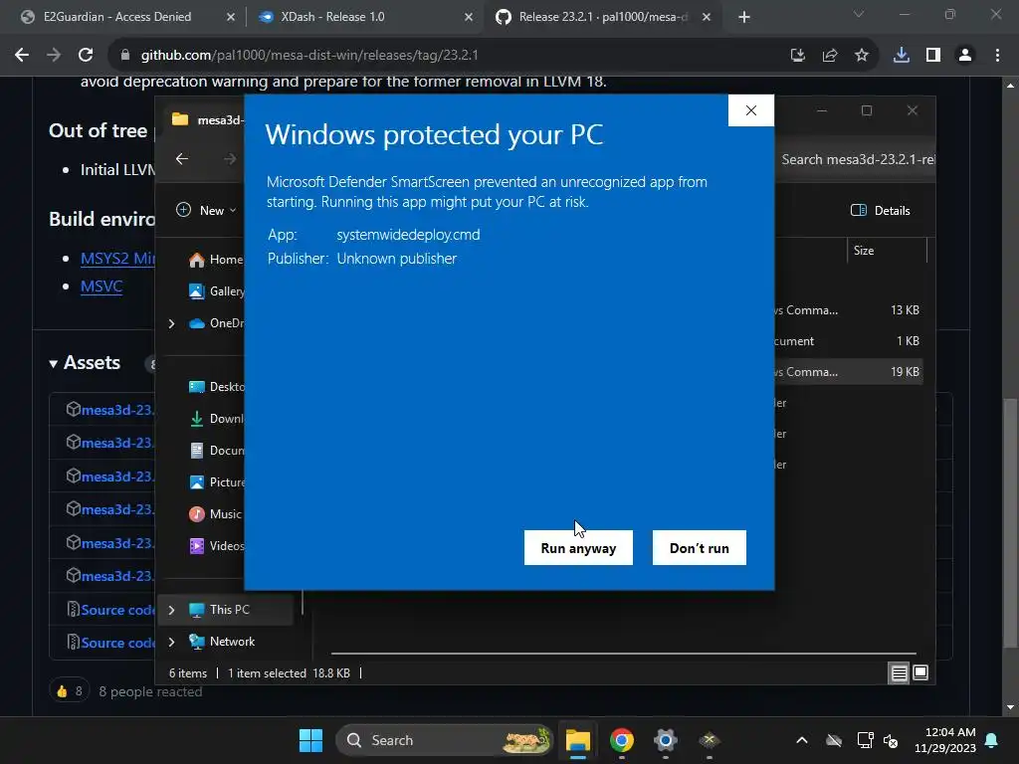Screen dimensions: 1019x764
Task: Select Home in File Explorer sidebar
Action: click(216, 260)
